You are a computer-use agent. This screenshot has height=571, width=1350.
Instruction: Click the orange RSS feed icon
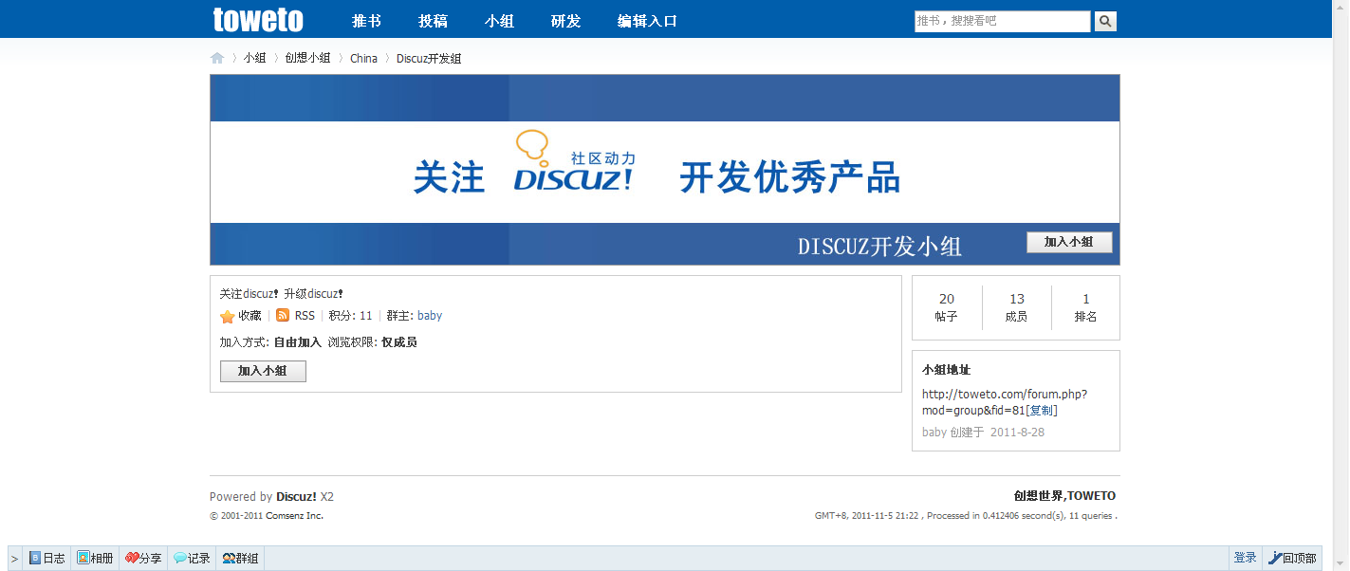[x=283, y=316]
